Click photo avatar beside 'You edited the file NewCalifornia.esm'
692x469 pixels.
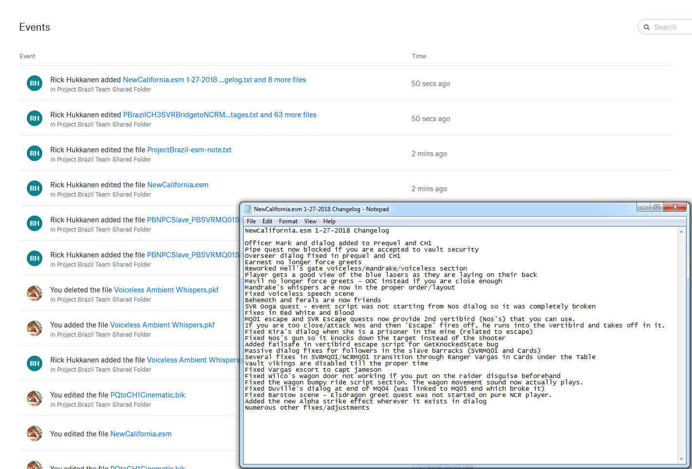[35, 433]
